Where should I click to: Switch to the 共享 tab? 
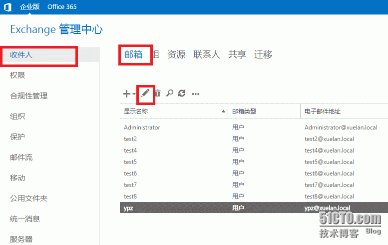[x=237, y=54]
